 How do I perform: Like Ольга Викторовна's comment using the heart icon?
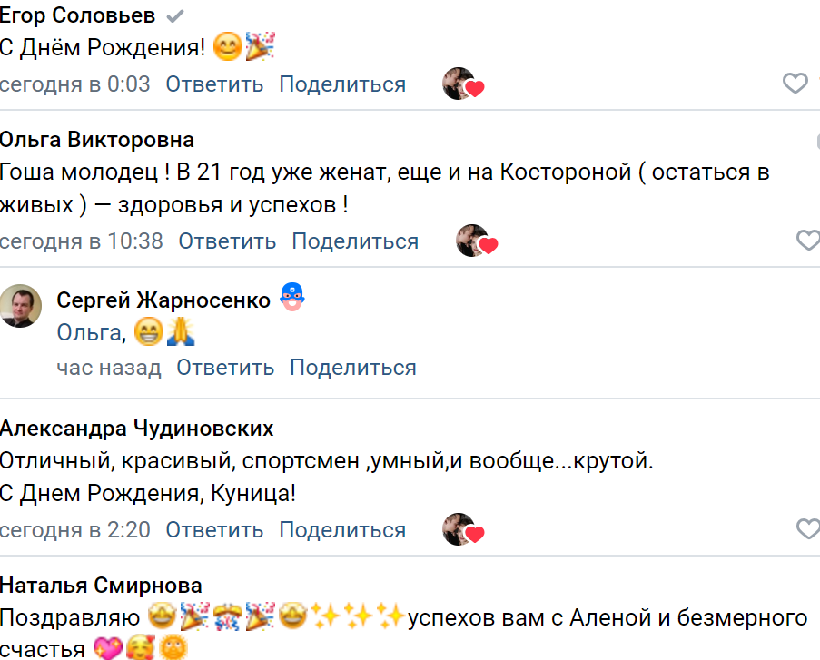(x=808, y=240)
